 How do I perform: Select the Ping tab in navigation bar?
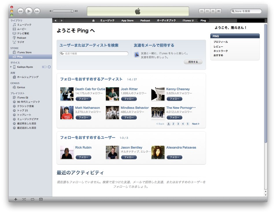[x=203, y=21]
